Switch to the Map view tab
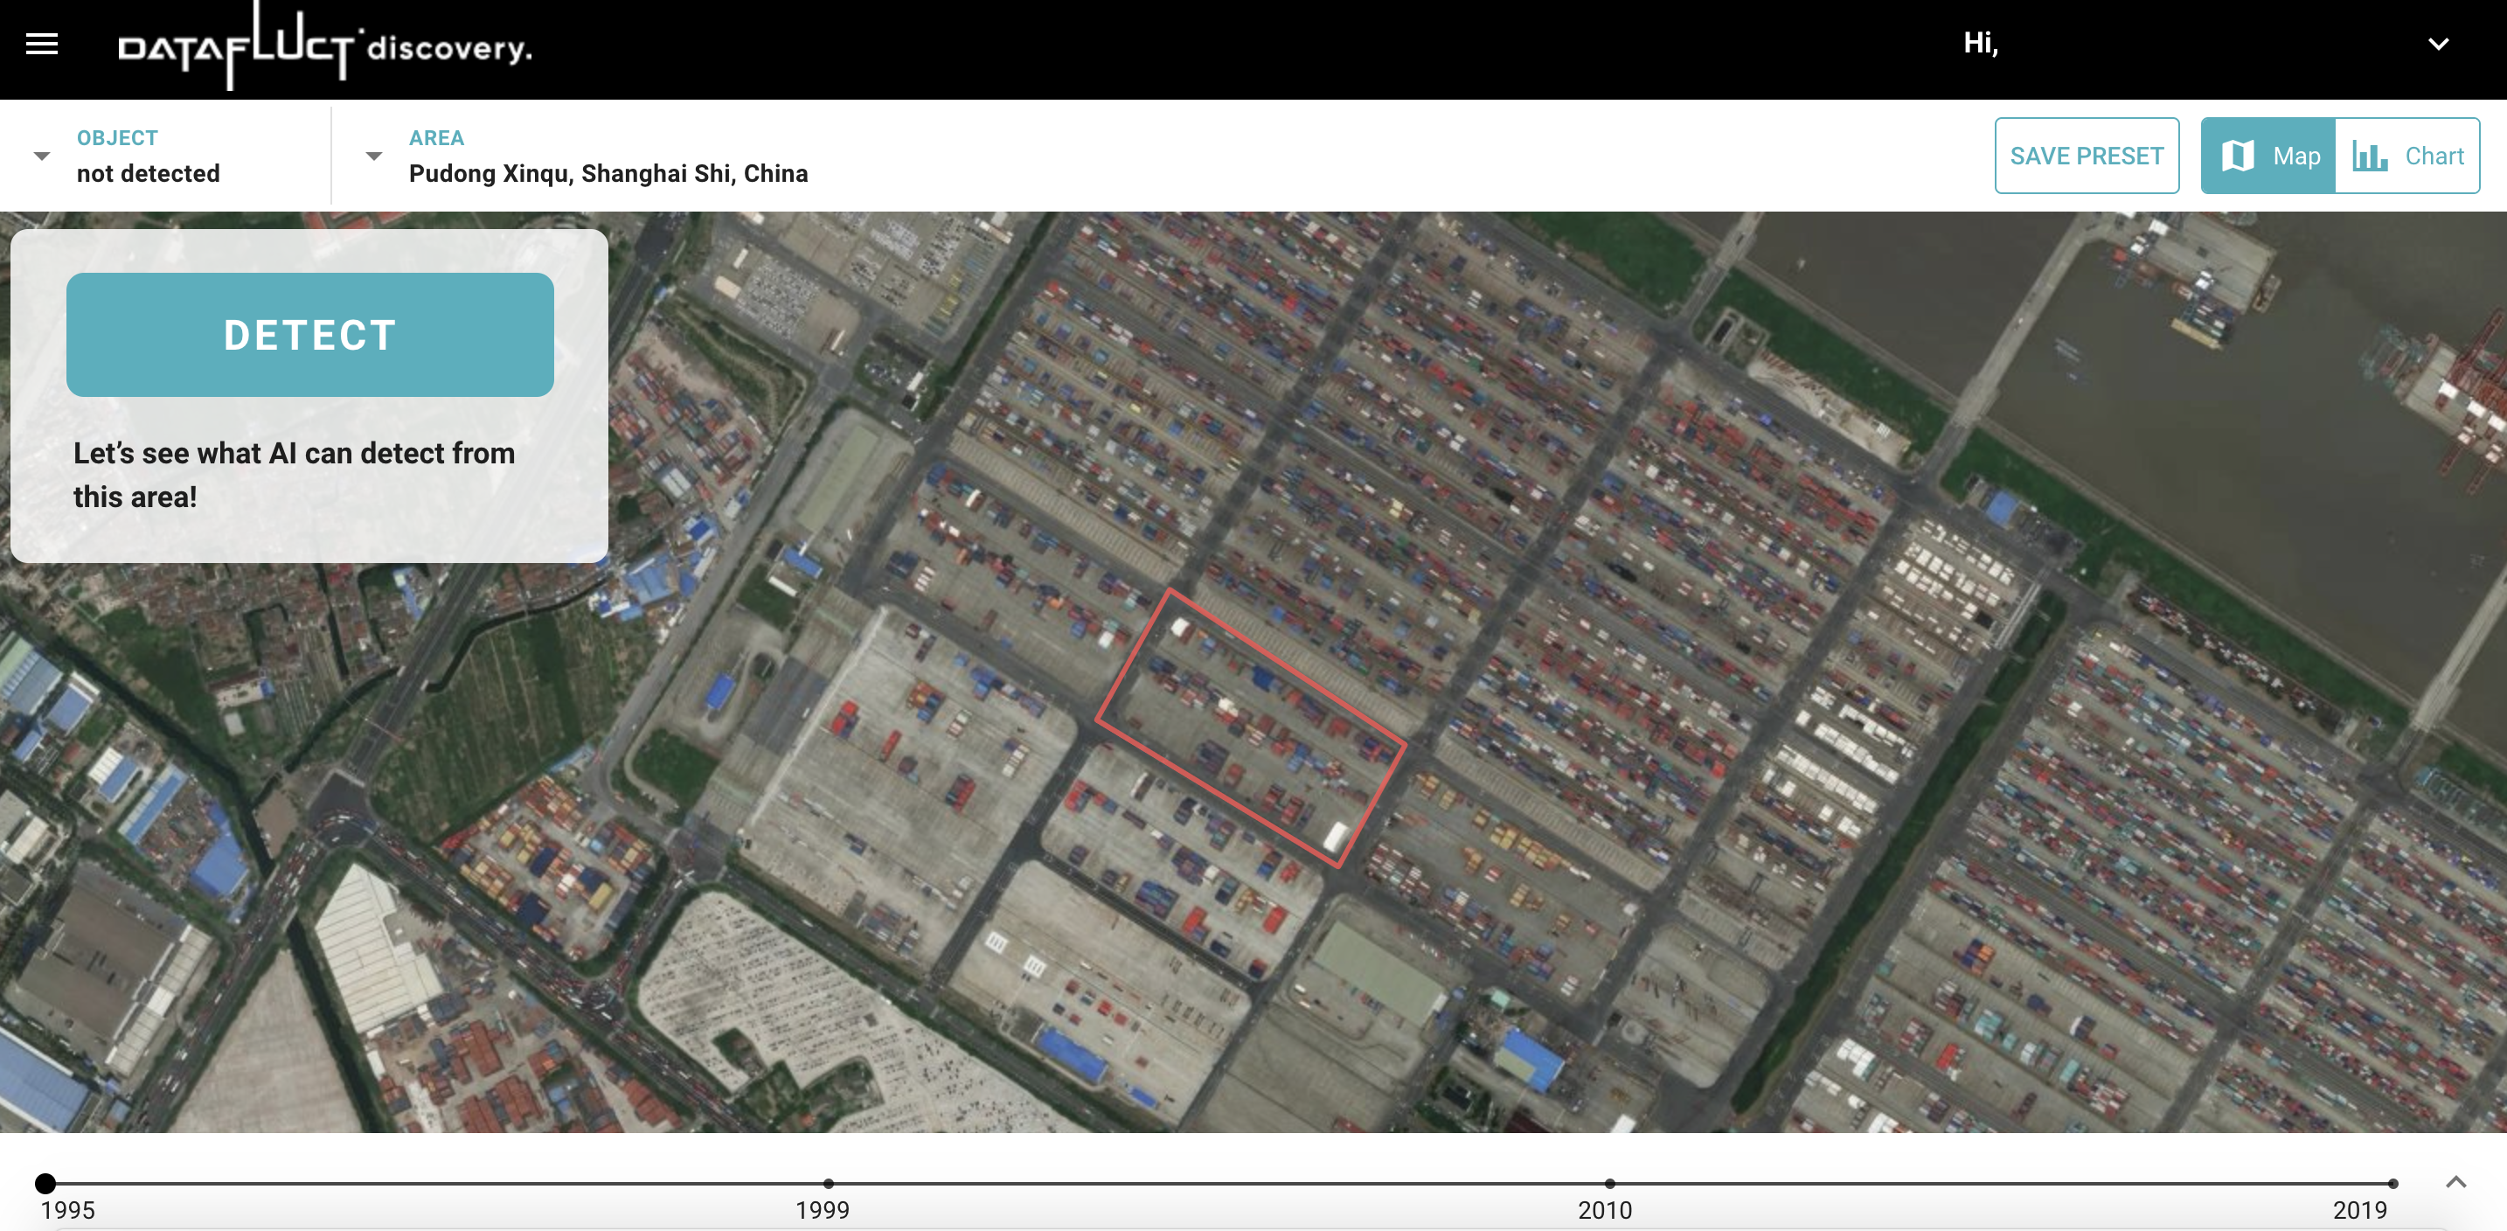 [2268, 156]
